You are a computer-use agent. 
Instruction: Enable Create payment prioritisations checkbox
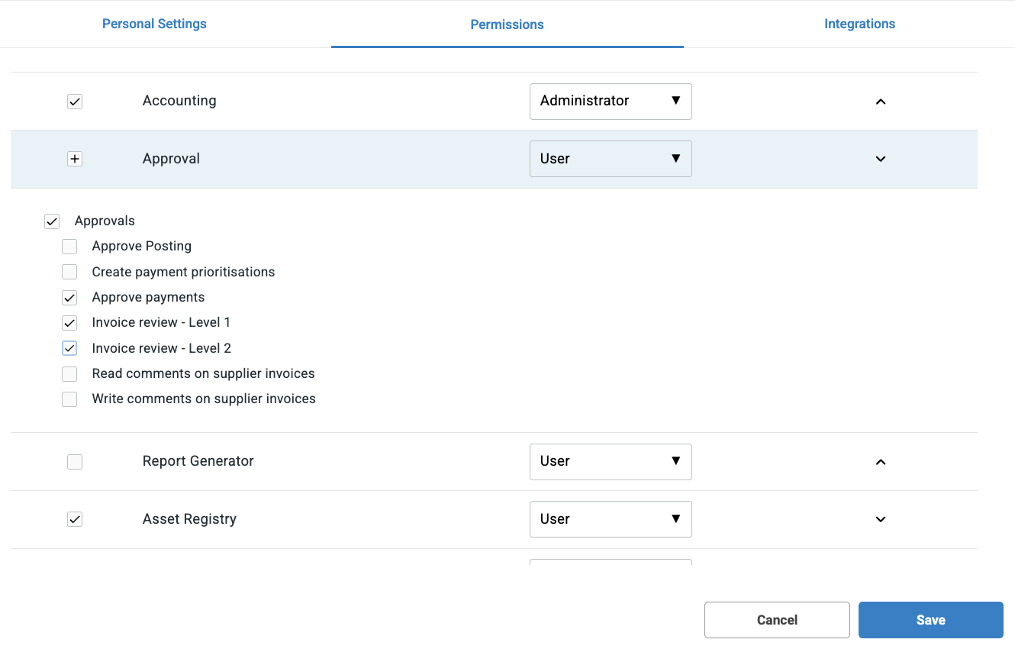point(69,272)
